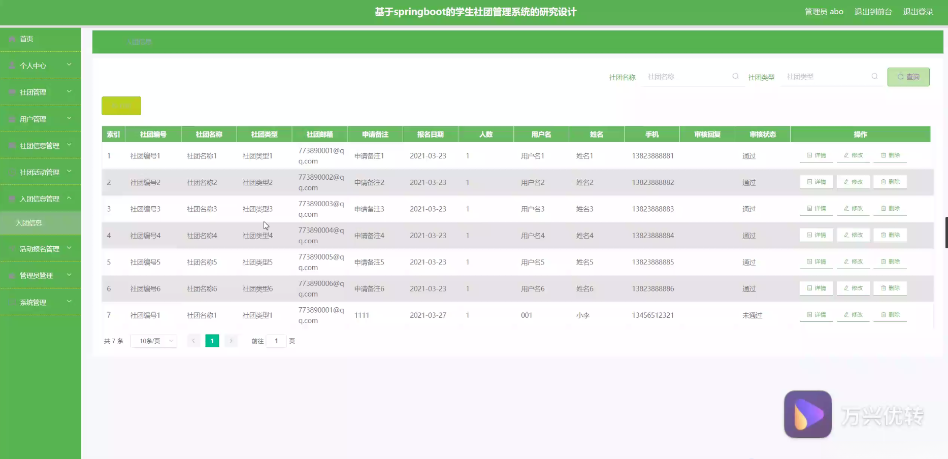Click the search magnifier beside 社团名称 field
This screenshot has height=459, width=948.
pos(735,76)
